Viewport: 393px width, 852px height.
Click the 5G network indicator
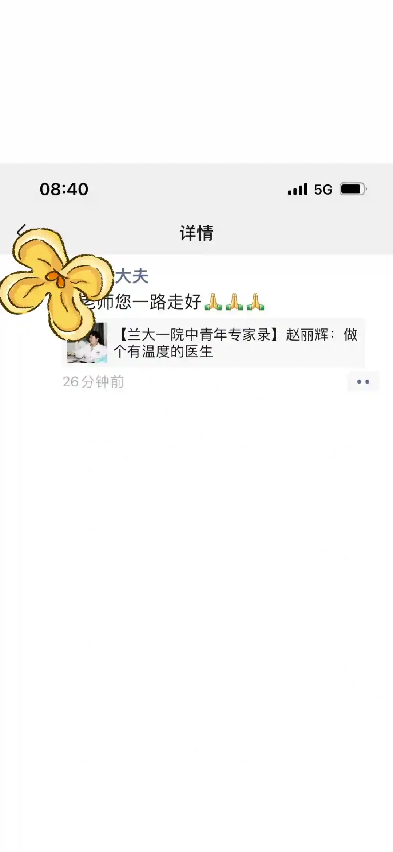pyautogui.click(x=323, y=190)
